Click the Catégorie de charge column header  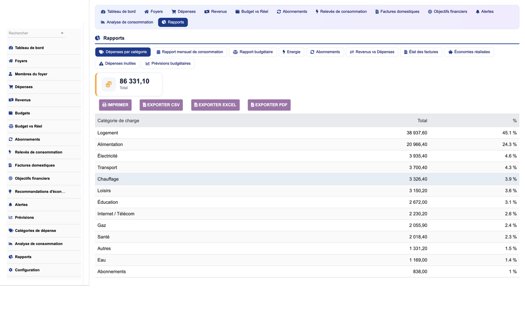point(118,121)
